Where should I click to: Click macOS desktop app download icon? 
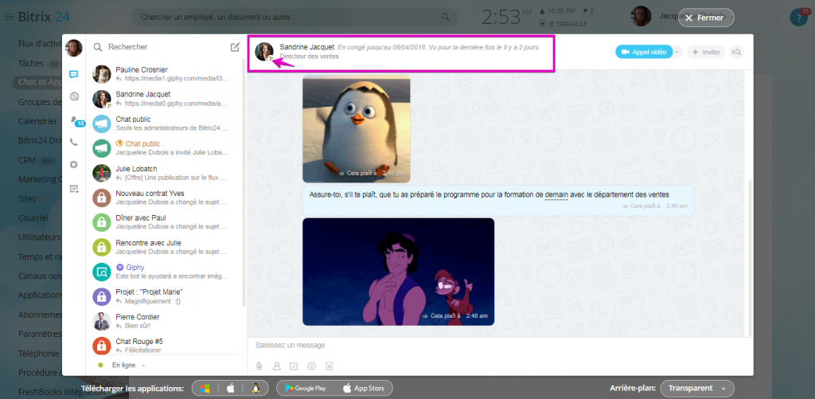tap(231, 388)
